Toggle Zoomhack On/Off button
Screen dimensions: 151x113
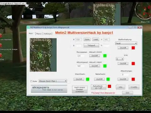pos(79,79)
